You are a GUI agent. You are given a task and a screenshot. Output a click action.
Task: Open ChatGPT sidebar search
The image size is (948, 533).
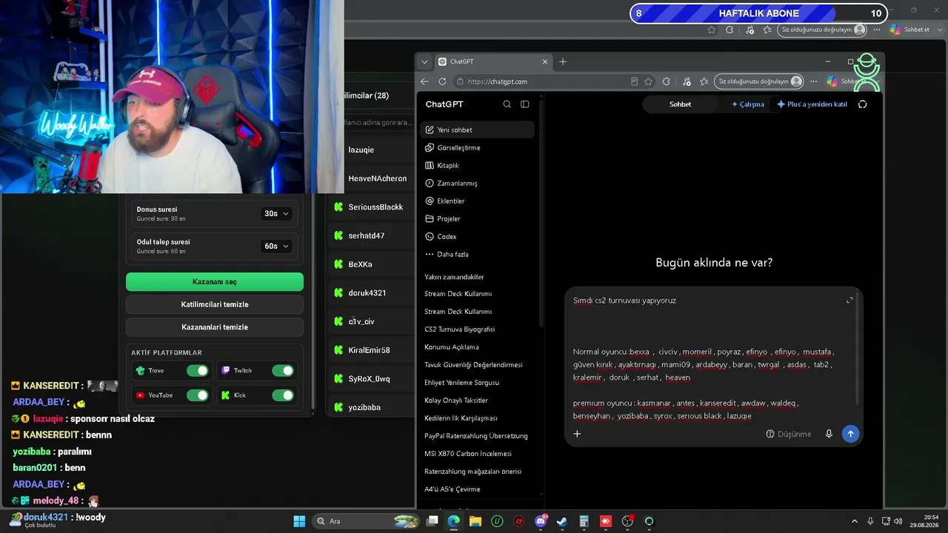pos(507,104)
